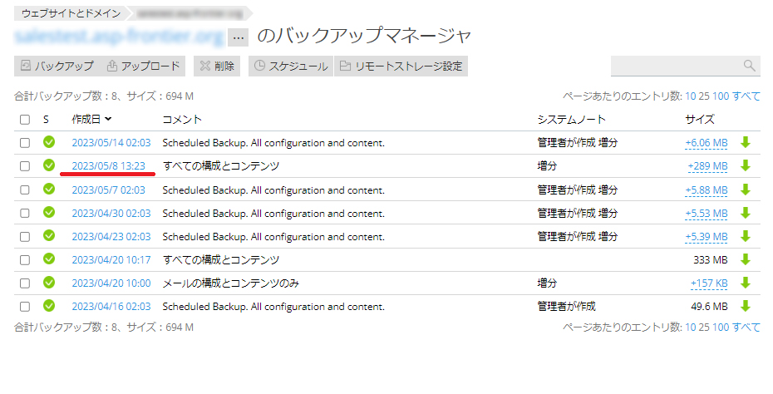Click status check icon of 2023/04/16 02:03 row
Image resolution: width=773 pixels, height=394 pixels.
tap(49, 306)
